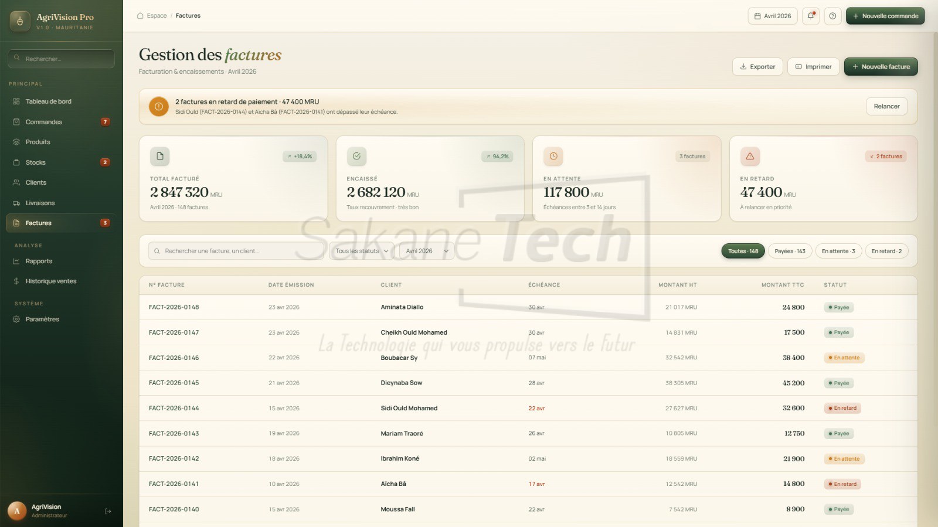Click the Clients sidebar icon
The width and height of the screenshot is (938, 527).
point(16,182)
